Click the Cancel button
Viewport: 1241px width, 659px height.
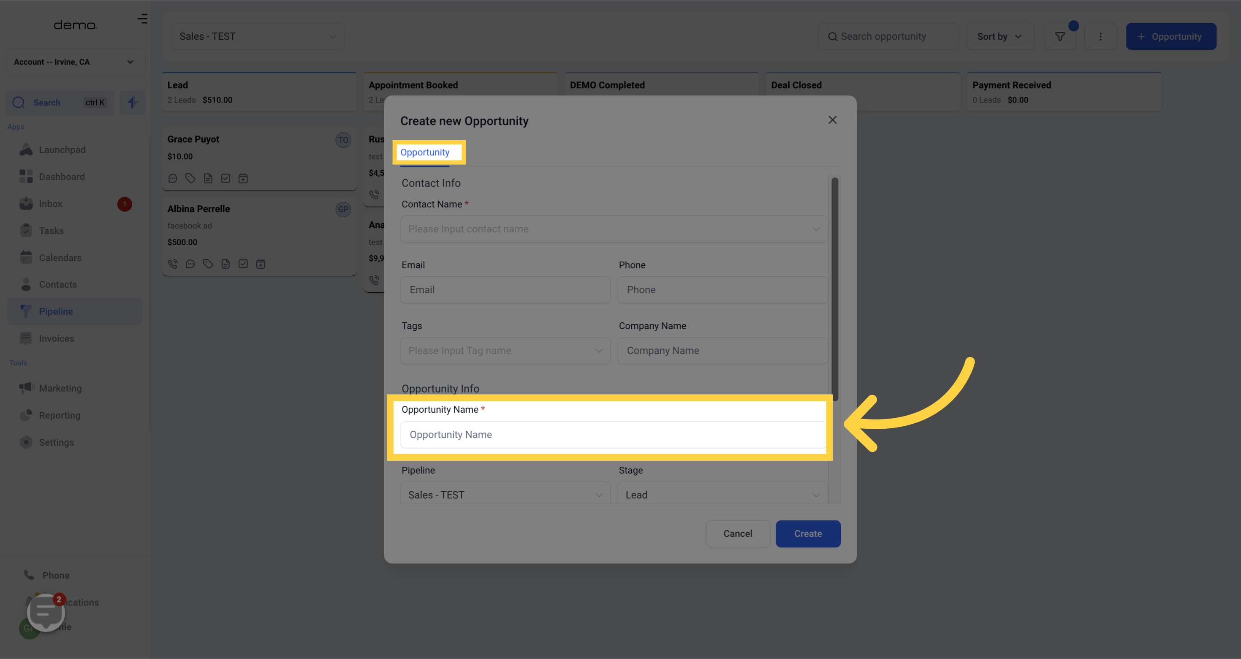737,534
